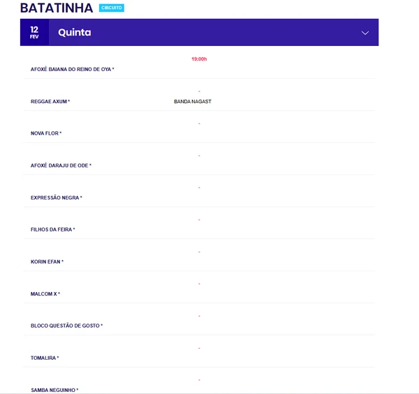Click the Circuito badge next to Batatinha

tap(111, 8)
